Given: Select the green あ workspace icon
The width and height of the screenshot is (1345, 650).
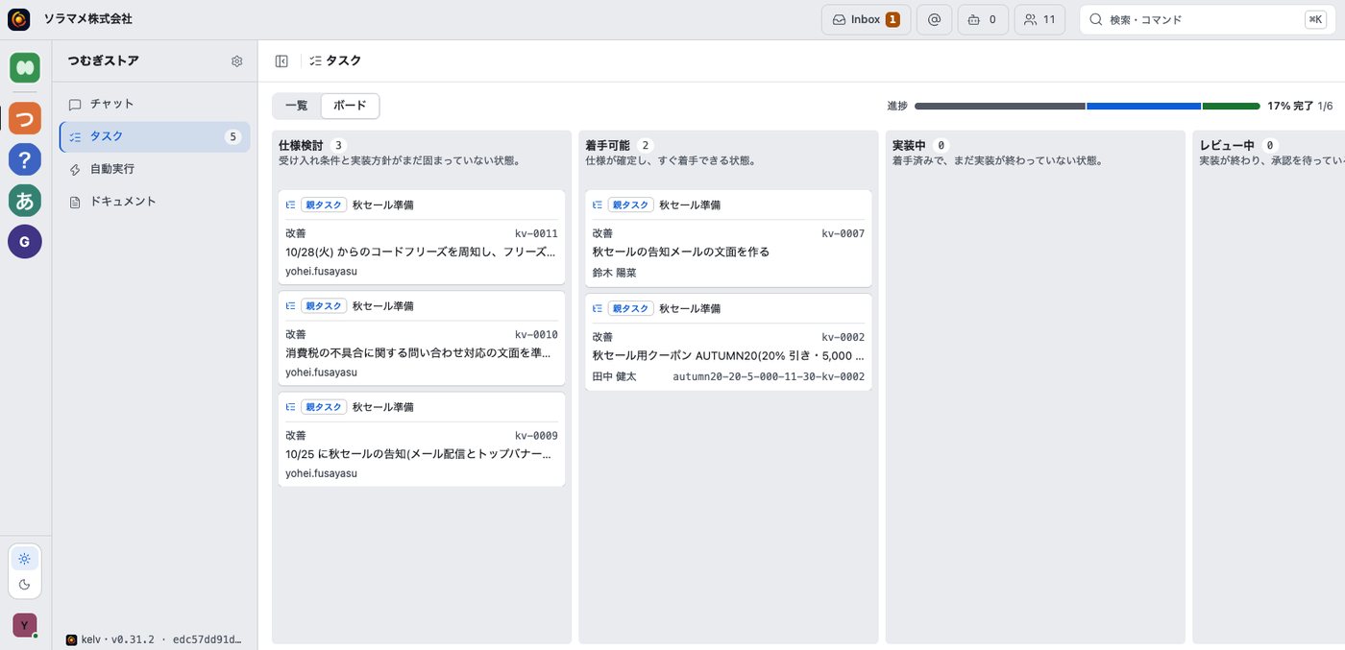Looking at the screenshot, I should (x=25, y=201).
